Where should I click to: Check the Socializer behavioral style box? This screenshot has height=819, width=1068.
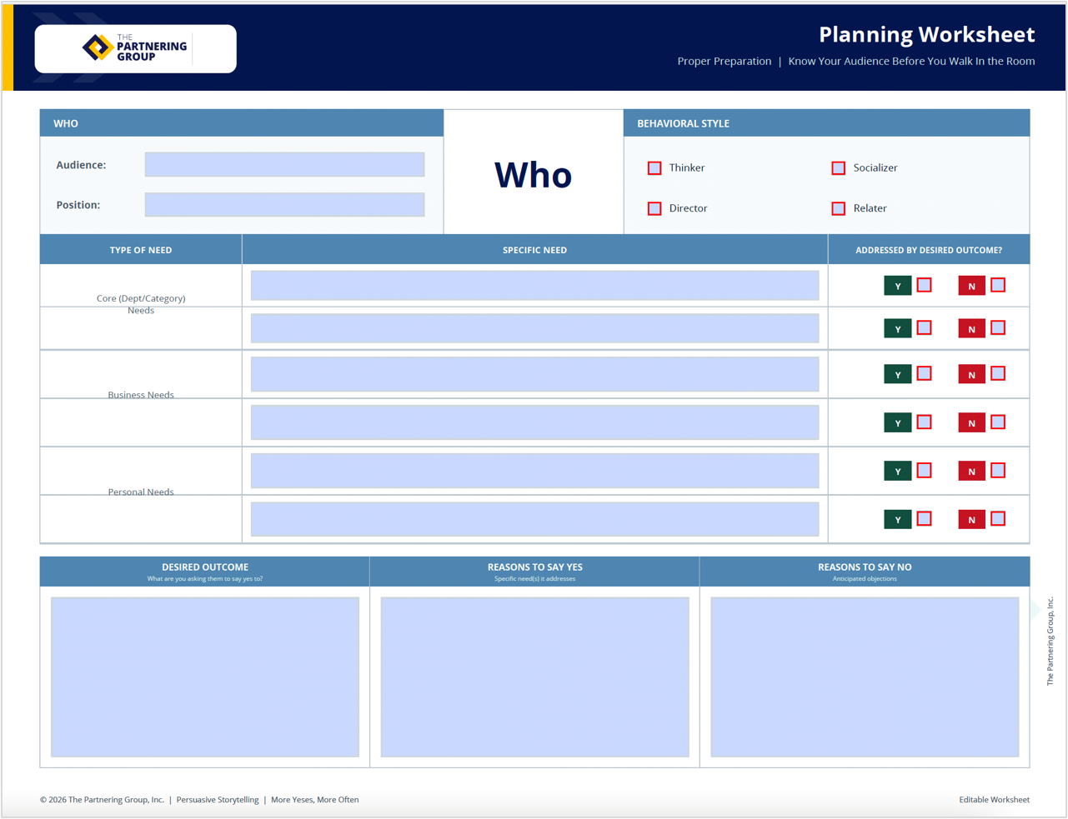pyautogui.click(x=839, y=168)
